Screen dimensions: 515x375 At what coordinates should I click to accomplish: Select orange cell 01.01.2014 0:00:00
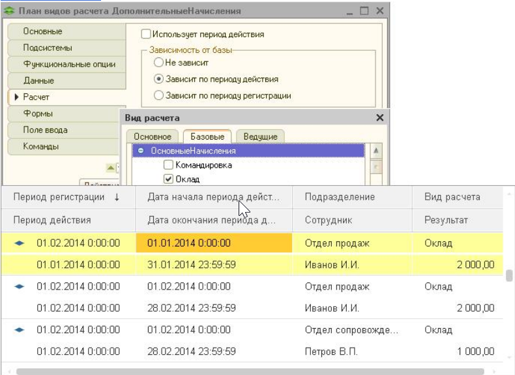214,243
